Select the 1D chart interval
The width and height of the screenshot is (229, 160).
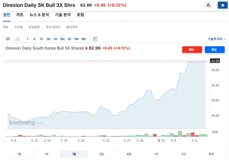[x=69, y=39]
